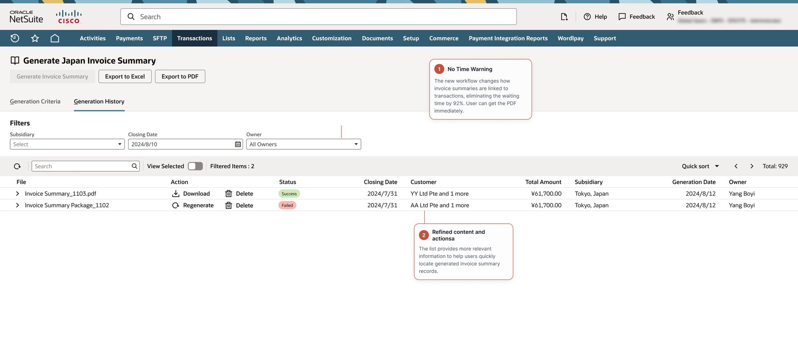Viewport: 798px width, 341px height.
Task: Click the Oracle NetSuite logo
Action: (x=27, y=17)
